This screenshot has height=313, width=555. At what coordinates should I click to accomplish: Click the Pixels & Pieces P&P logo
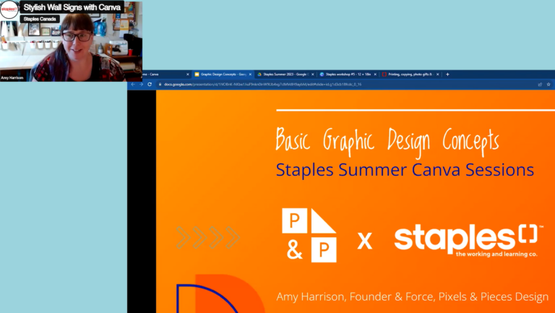click(309, 236)
